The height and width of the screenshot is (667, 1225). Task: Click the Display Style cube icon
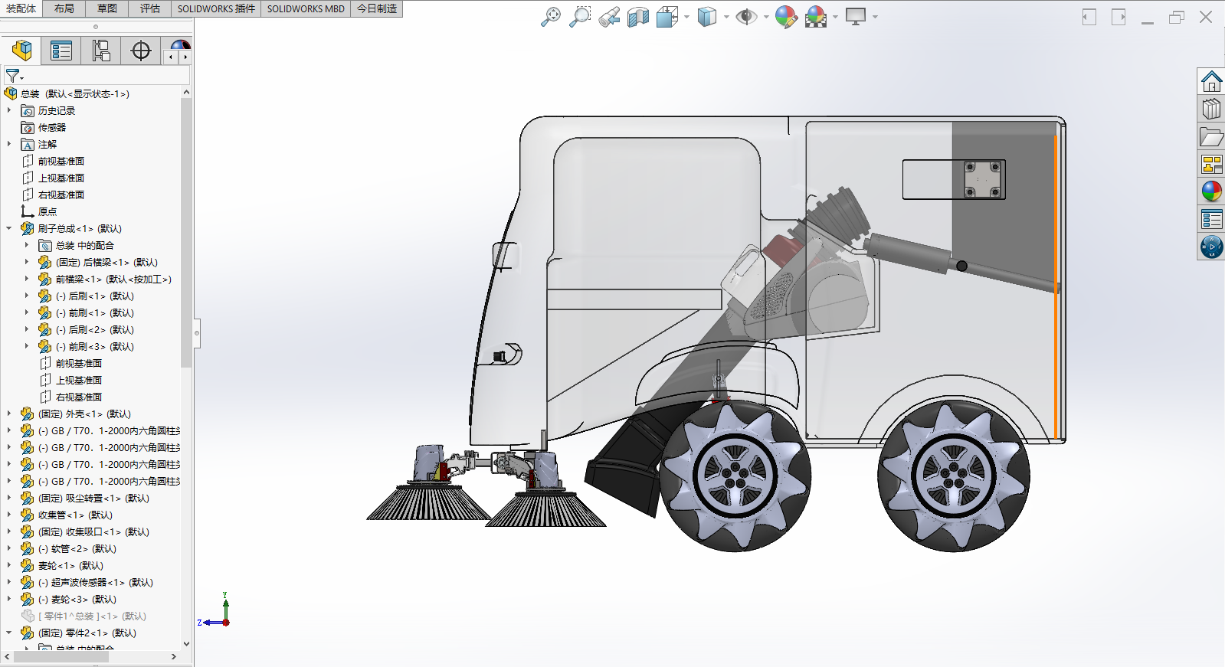point(706,17)
